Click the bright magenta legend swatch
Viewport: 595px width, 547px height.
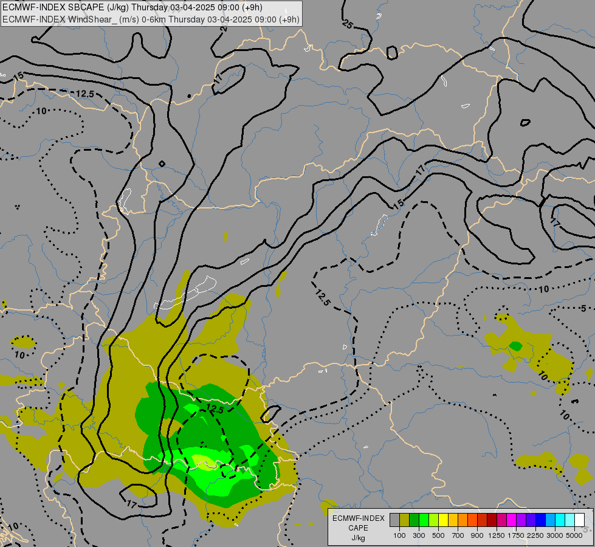pos(512,520)
